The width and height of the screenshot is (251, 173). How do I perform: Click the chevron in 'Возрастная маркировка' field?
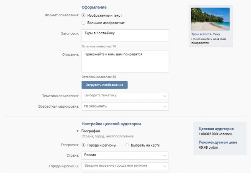pyautogui.click(x=164, y=106)
